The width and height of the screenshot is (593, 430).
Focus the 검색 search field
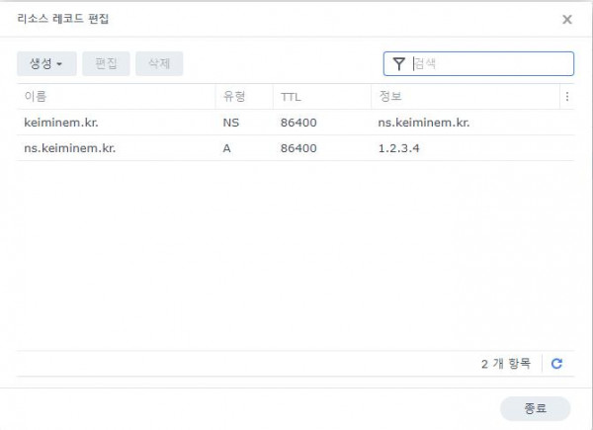pyautogui.click(x=489, y=64)
